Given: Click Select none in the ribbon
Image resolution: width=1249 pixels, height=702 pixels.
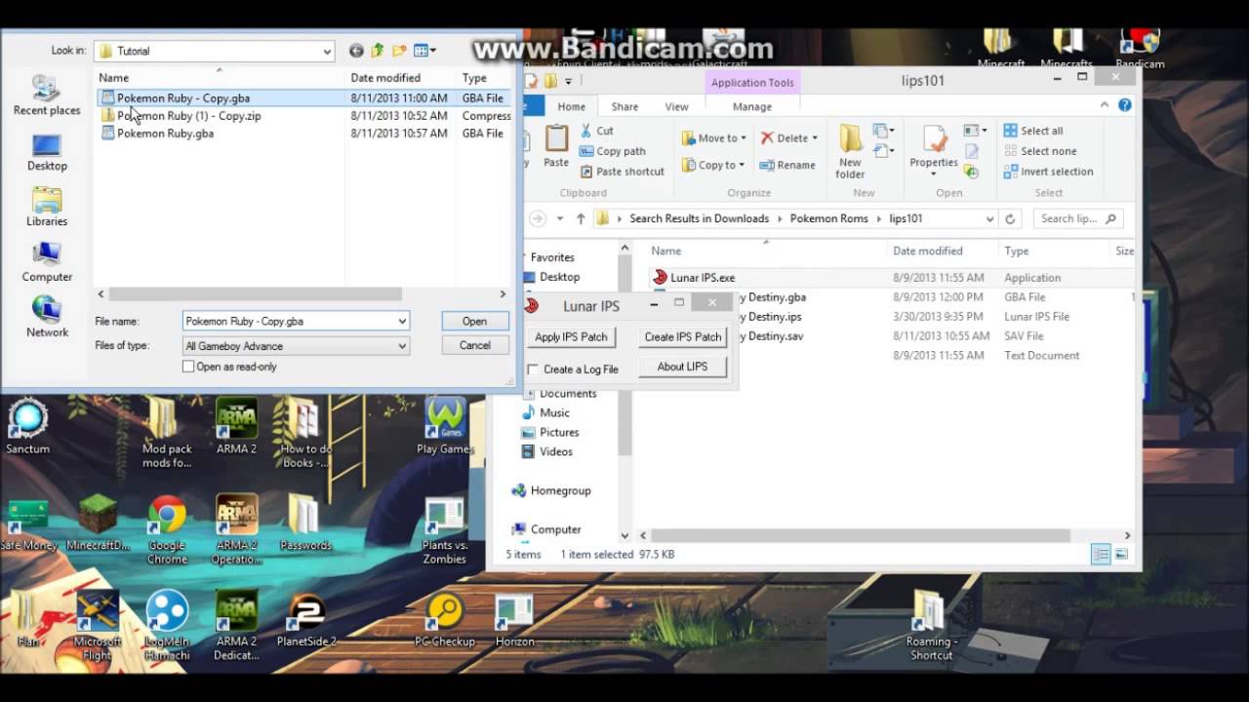Looking at the screenshot, I should click(x=1040, y=151).
